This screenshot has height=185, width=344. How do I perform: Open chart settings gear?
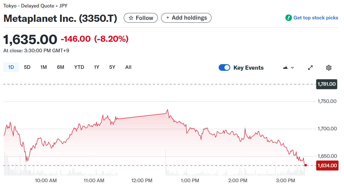(x=329, y=68)
